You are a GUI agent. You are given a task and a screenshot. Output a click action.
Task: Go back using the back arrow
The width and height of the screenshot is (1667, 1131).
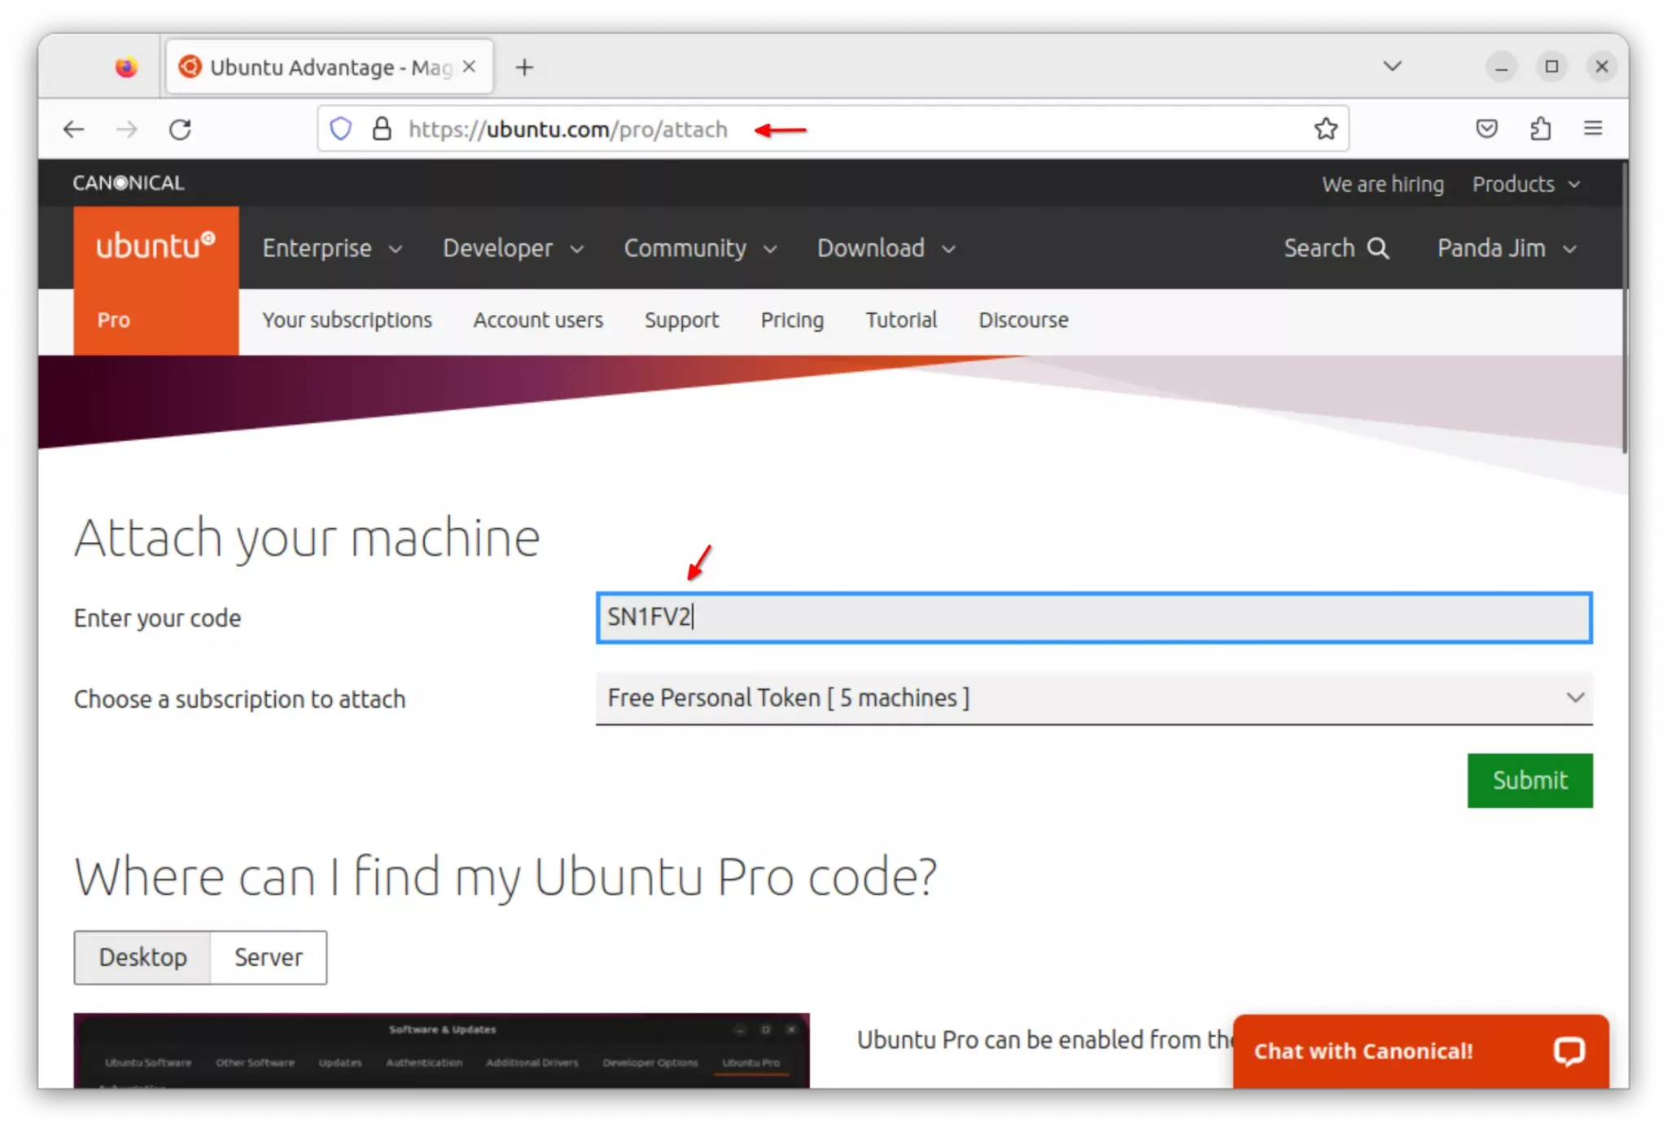74,129
